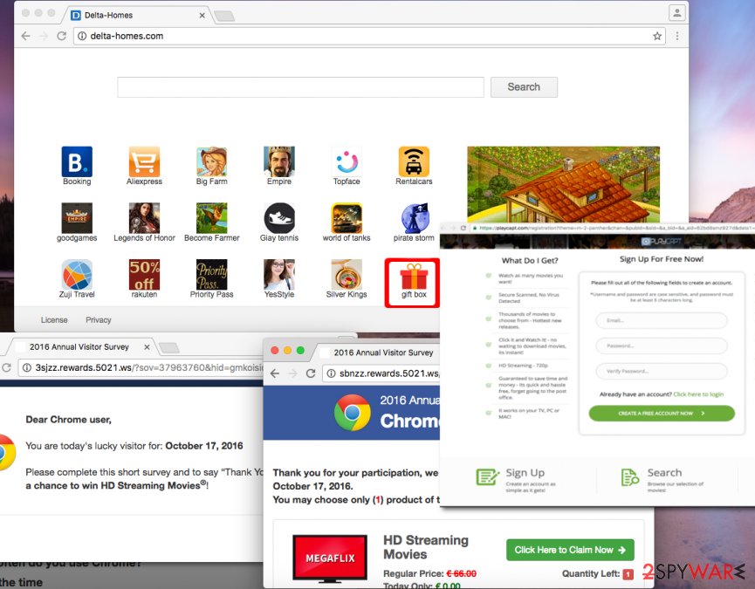
Task: Click Create a Free Account Now button
Action: pyautogui.click(x=662, y=414)
